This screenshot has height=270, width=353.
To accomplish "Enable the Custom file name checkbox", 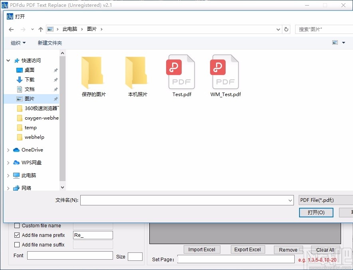I will [17, 225].
